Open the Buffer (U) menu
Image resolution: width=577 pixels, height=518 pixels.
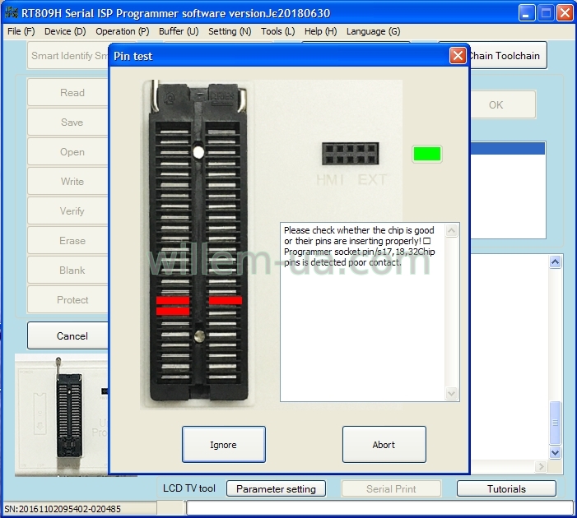tap(179, 31)
